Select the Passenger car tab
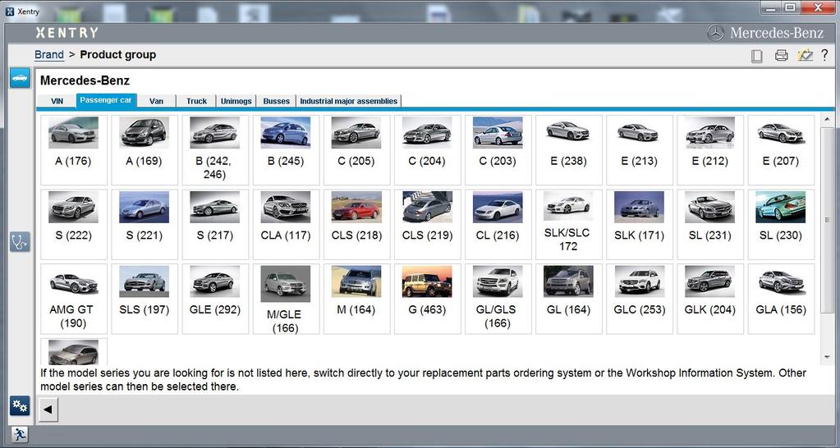This screenshot has width=840, height=448. point(106,100)
